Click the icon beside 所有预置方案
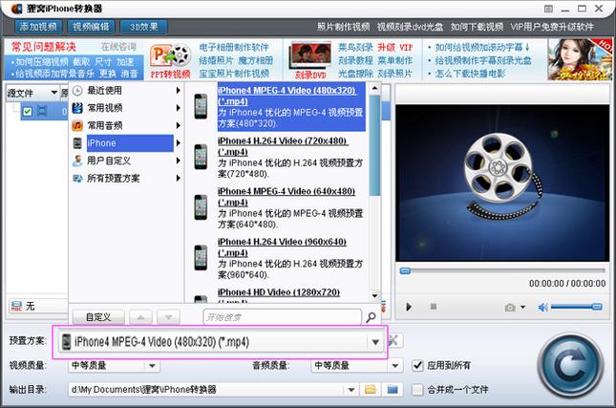Image resolution: width=616 pixels, height=408 pixels. pyautogui.click(x=77, y=178)
